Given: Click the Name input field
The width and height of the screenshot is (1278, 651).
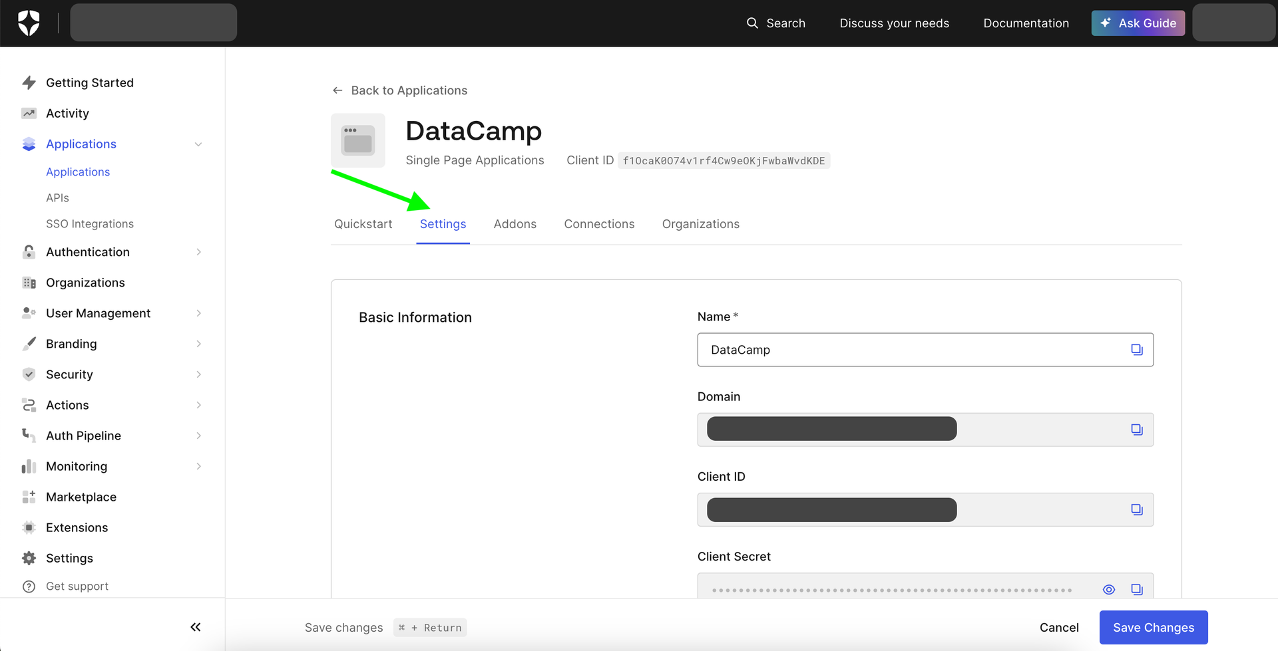Looking at the screenshot, I should coord(912,350).
